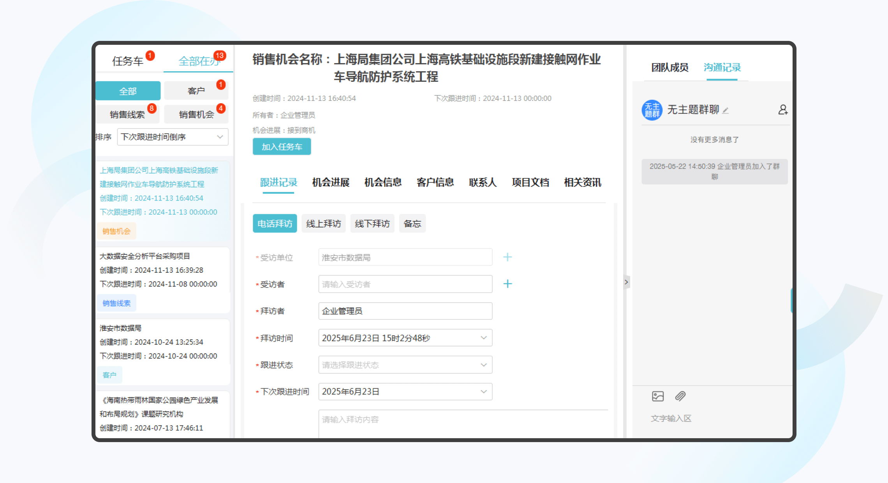Select the 电话拜访 visit type
888x483 pixels.
275,224
